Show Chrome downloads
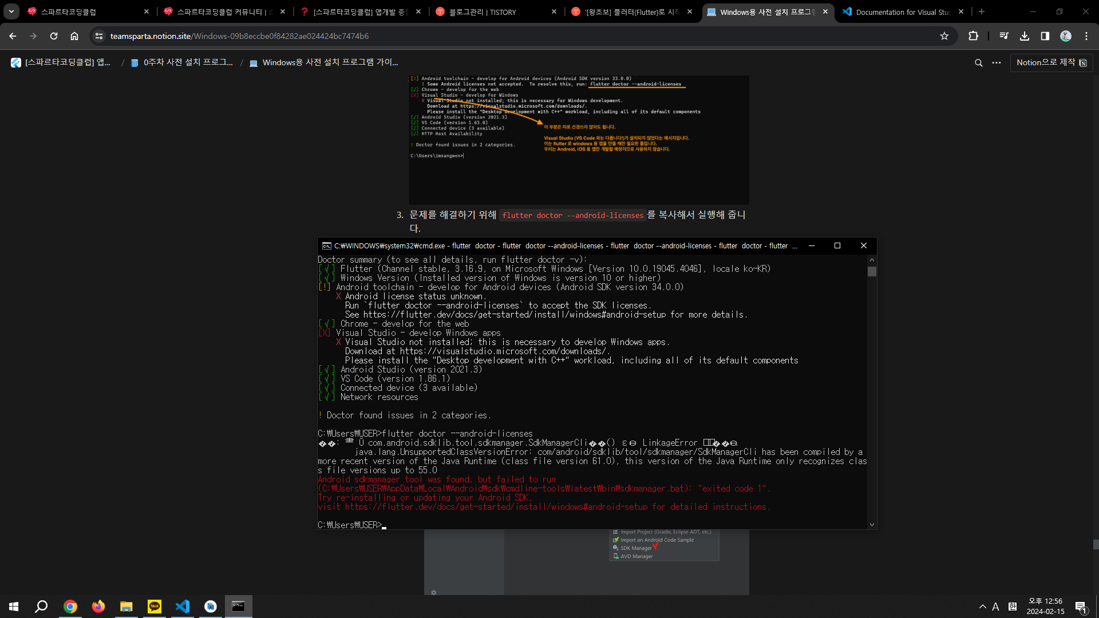 (x=1025, y=36)
